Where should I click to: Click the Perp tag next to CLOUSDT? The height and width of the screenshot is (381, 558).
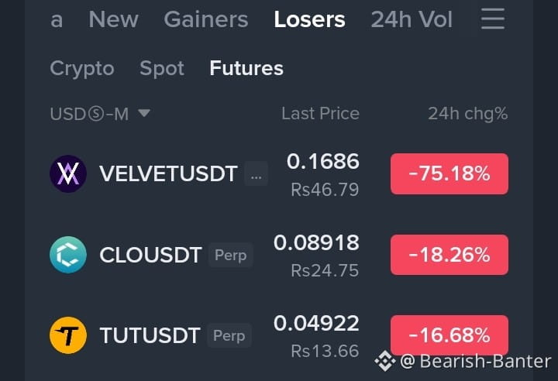tap(231, 255)
